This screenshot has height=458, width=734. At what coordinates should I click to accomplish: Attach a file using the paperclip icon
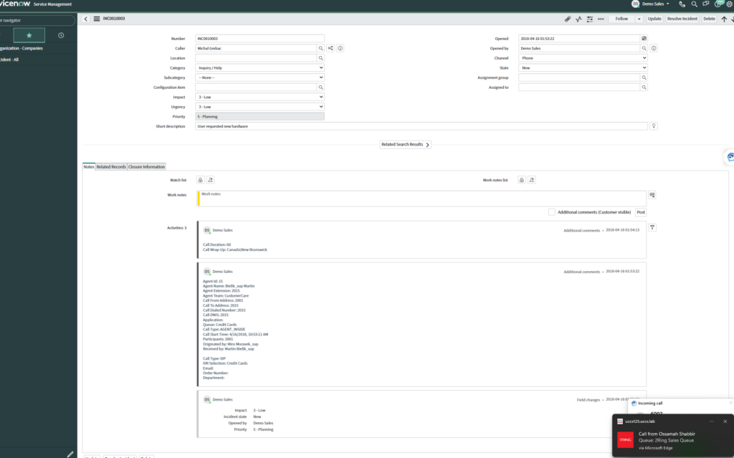pyautogui.click(x=568, y=19)
